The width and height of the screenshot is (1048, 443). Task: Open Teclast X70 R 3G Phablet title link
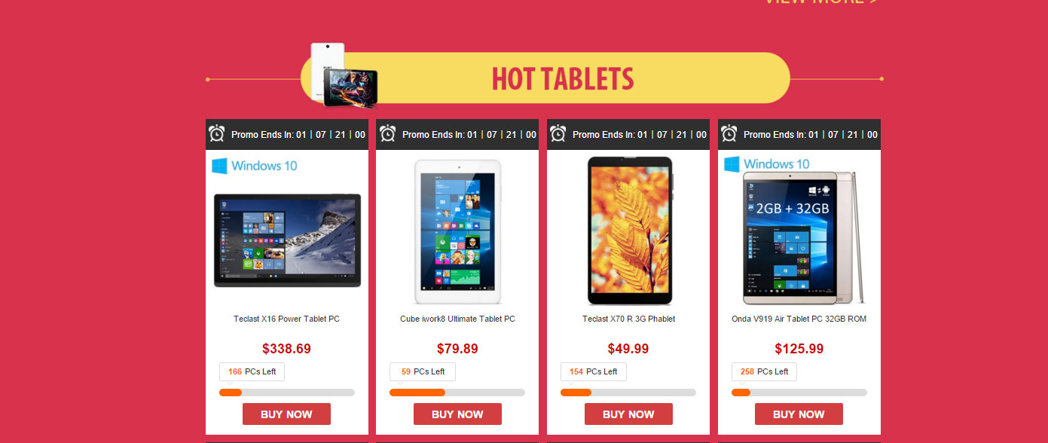point(628,319)
